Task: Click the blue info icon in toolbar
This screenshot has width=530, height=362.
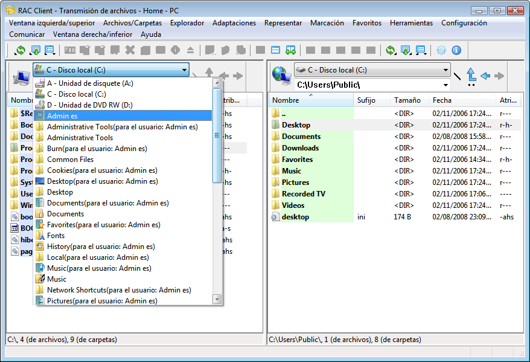Action: click(456, 50)
